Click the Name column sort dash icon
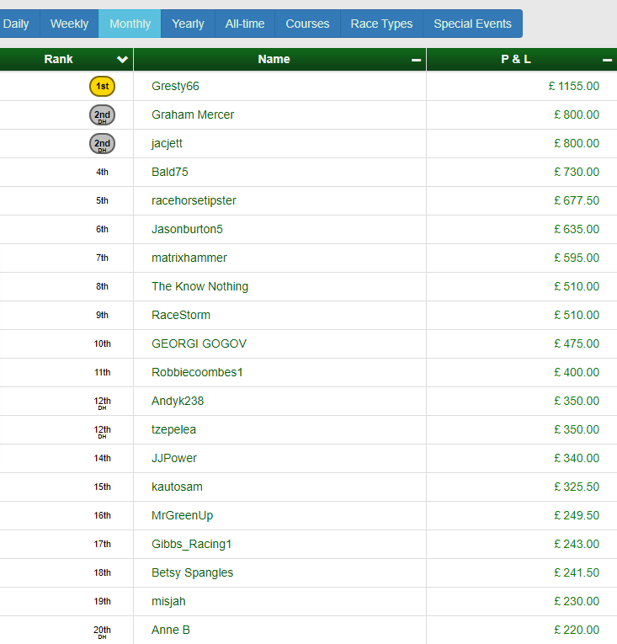Image resolution: width=617 pixels, height=644 pixels. pyautogui.click(x=416, y=60)
